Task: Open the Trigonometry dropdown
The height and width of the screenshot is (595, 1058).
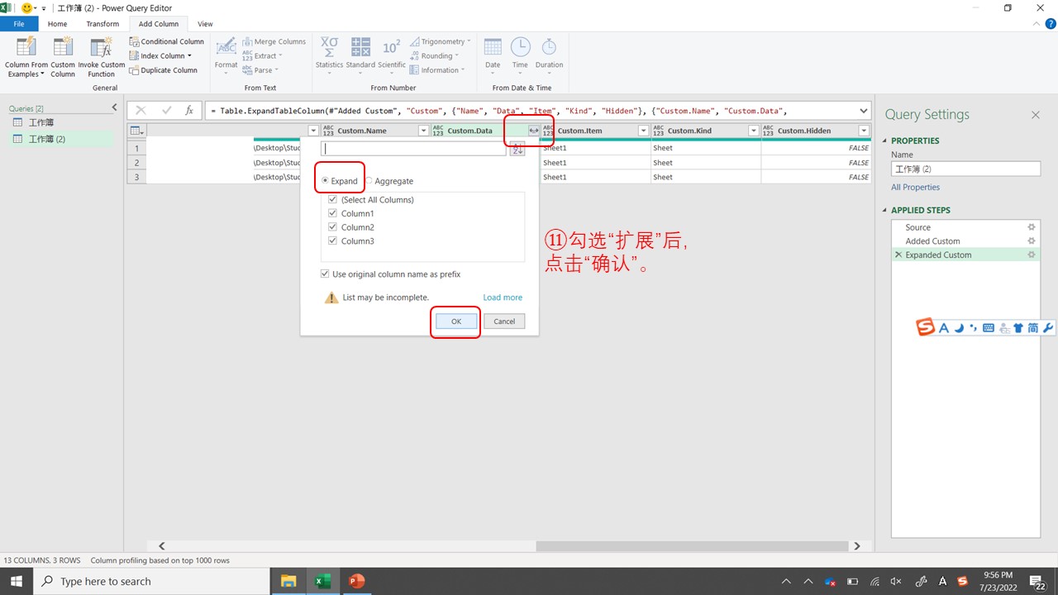Action: (x=441, y=41)
